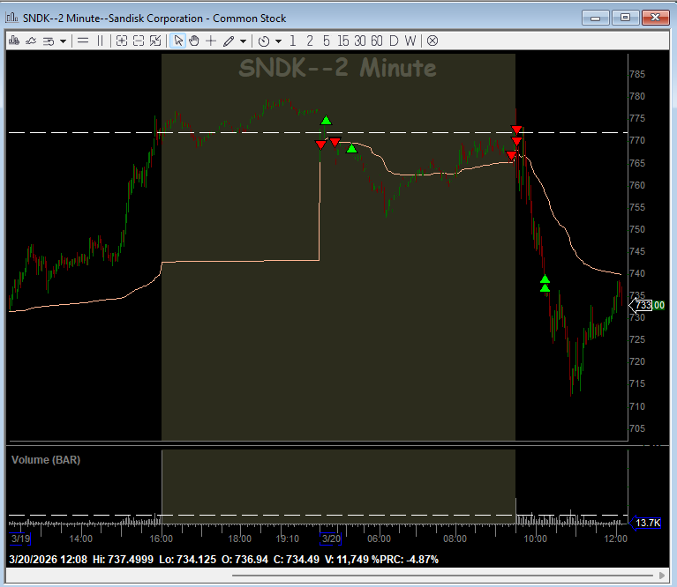The width and height of the screenshot is (677, 587).
Task: Expand dropdown arrow beside settings list icon
Action: point(63,41)
